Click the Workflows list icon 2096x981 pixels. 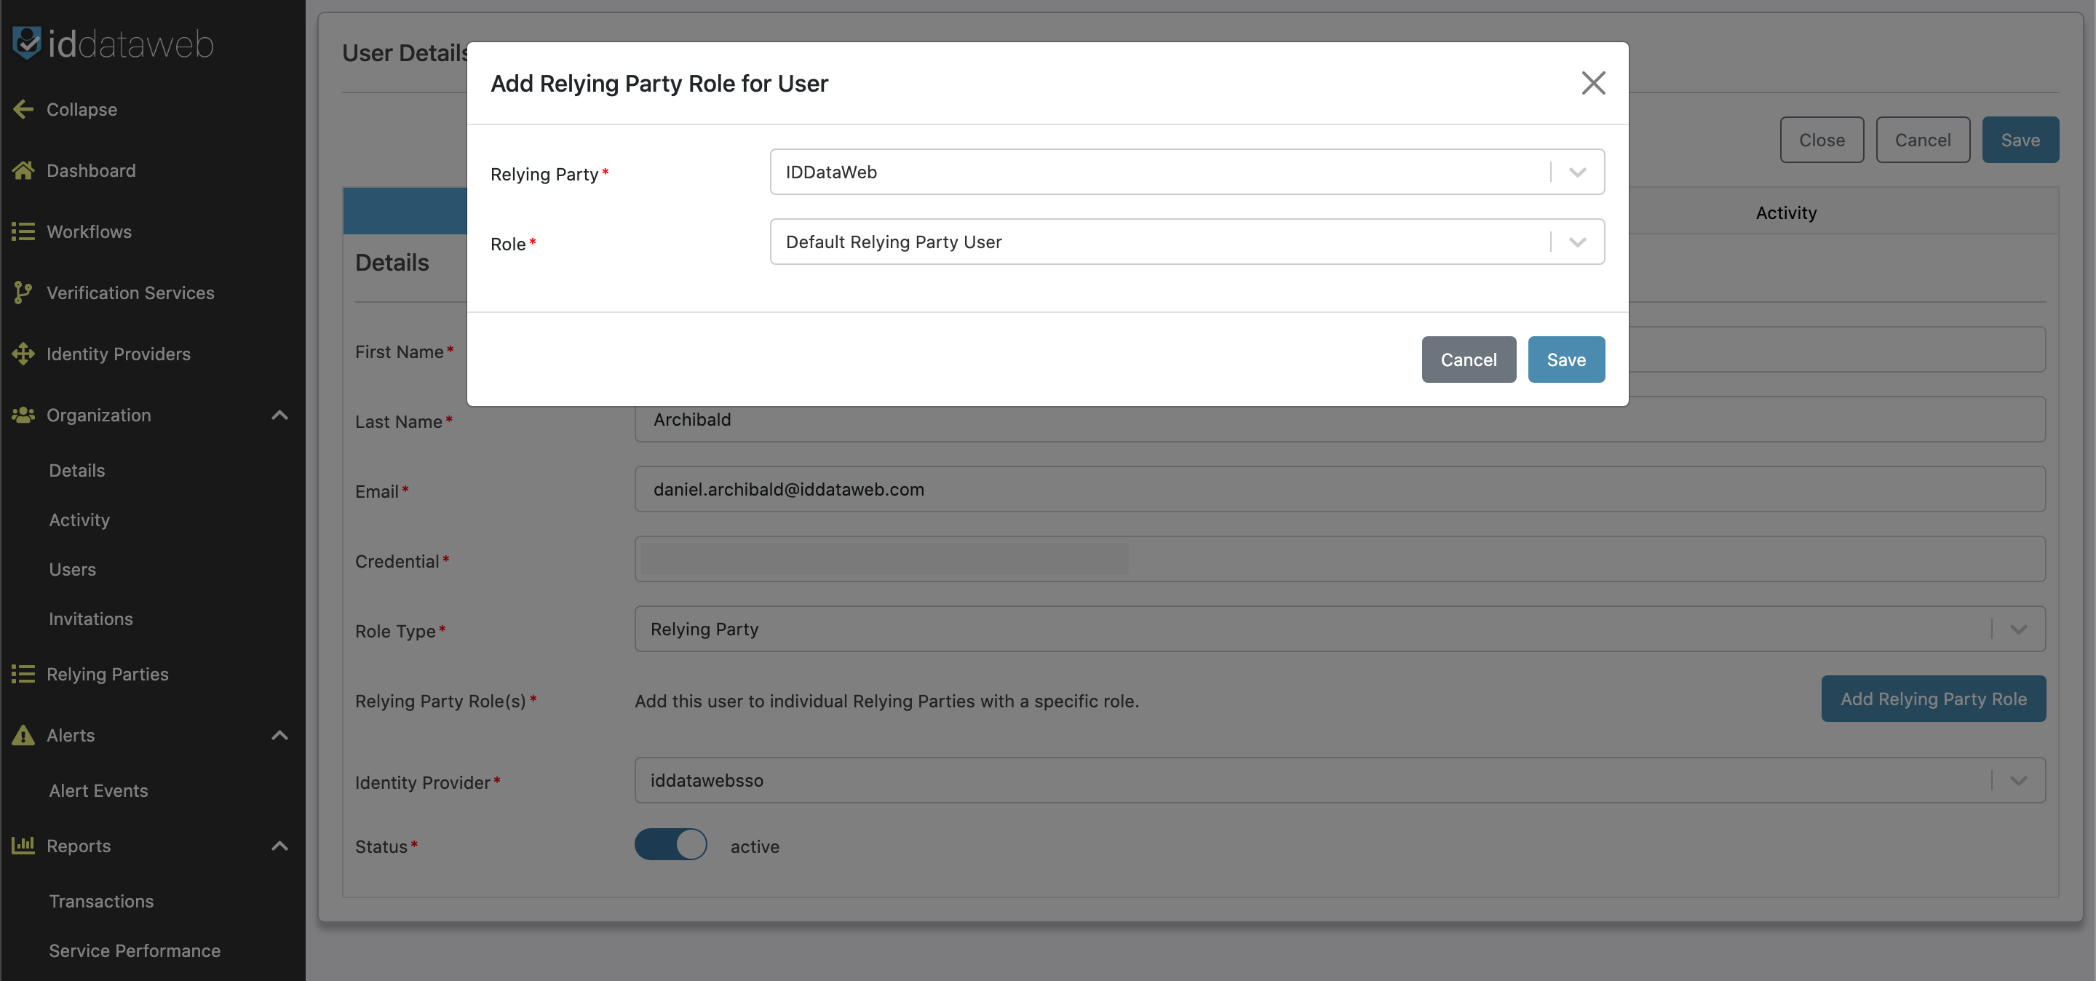[x=23, y=232]
